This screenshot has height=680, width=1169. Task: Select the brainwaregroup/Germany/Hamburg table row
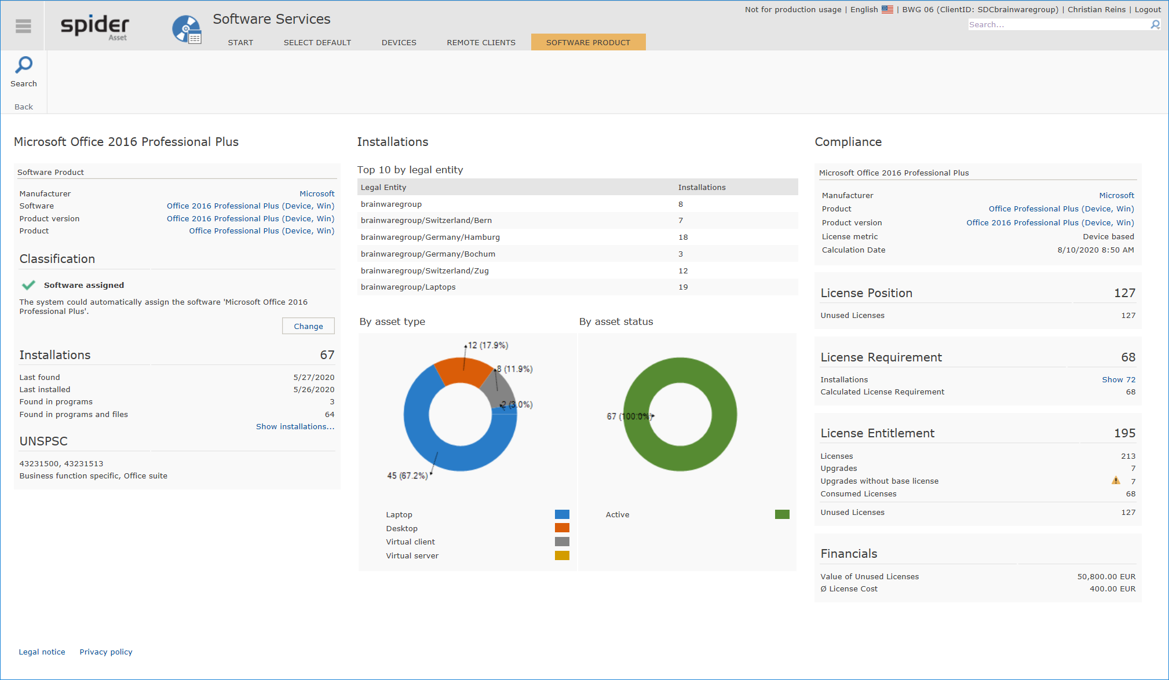pyautogui.click(x=578, y=237)
